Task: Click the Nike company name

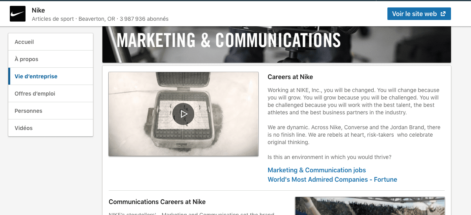Action: click(38, 10)
